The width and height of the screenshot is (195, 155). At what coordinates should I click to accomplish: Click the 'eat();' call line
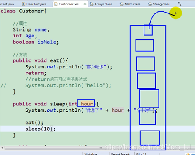click(34, 123)
